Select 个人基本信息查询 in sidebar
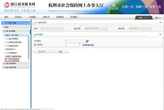Screen dimensions: 164x110 pyautogui.click(x=12, y=39)
